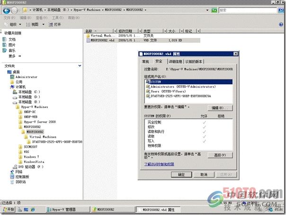Screen dimensions: 286x215
Task: Open the 视图 dropdown arrow
Action: (x=44, y=25)
